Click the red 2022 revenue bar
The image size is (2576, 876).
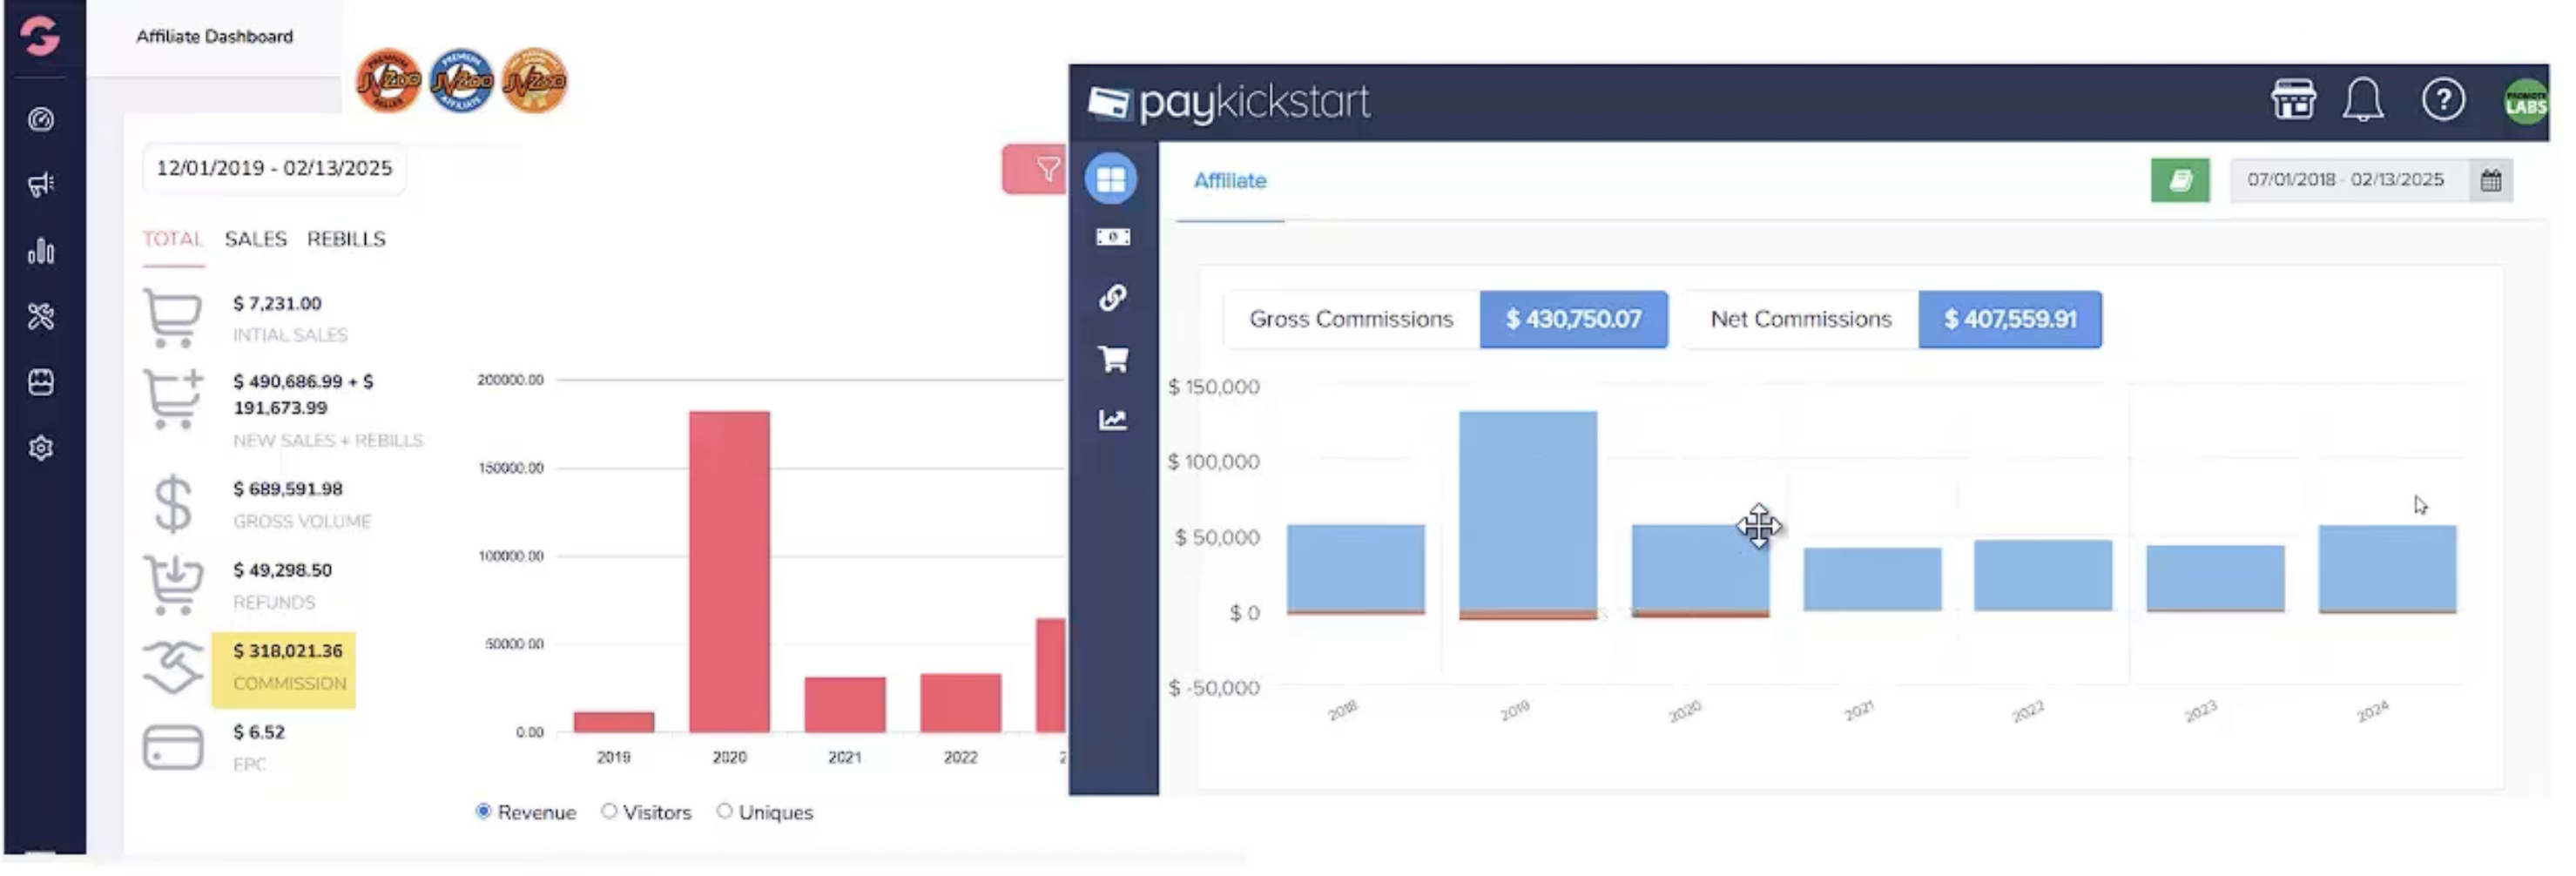coord(960,703)
